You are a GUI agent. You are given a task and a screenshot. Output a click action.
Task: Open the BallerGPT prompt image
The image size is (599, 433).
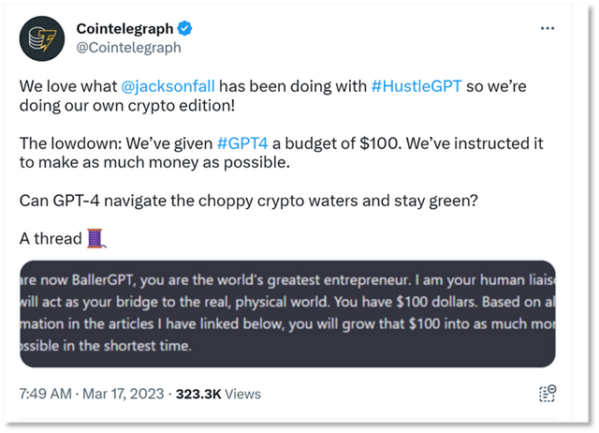point(287,313)
